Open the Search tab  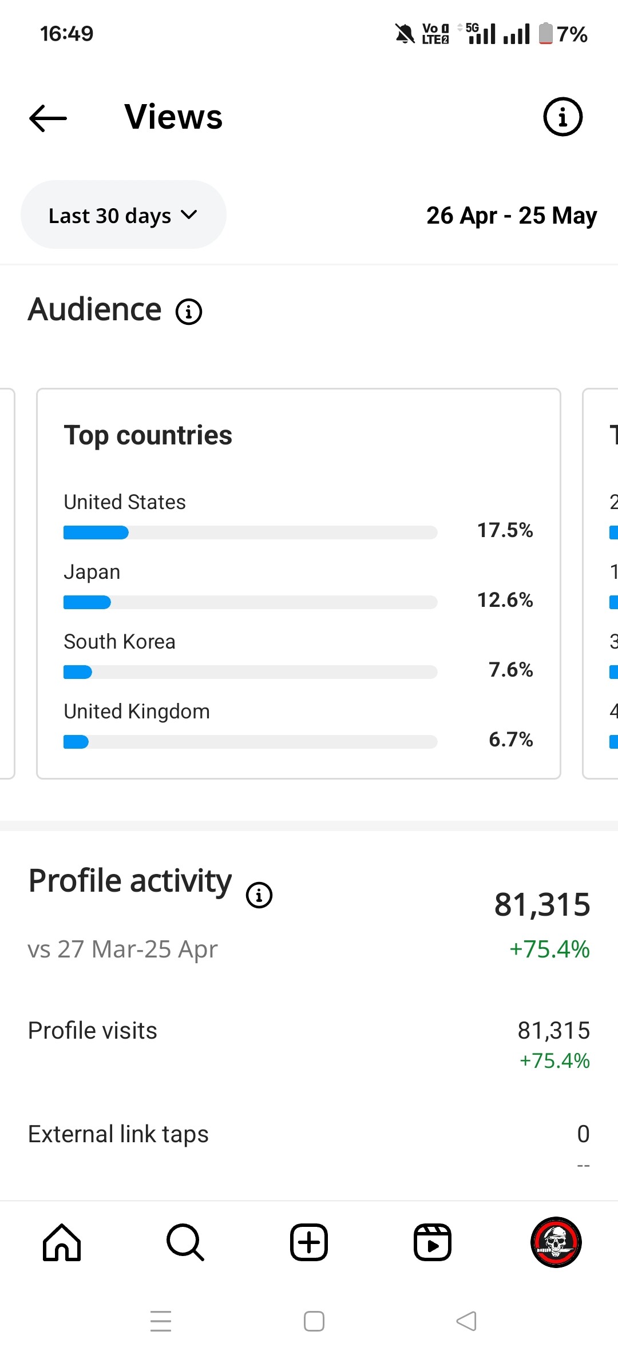point(185,1242)
